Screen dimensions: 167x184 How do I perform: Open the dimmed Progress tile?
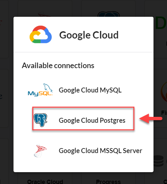click(108, 181)
